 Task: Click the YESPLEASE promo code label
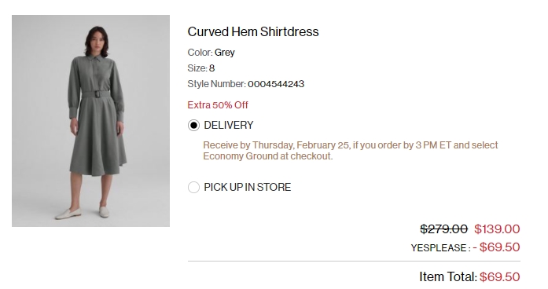pyautogui.click(x=439, y=248)
